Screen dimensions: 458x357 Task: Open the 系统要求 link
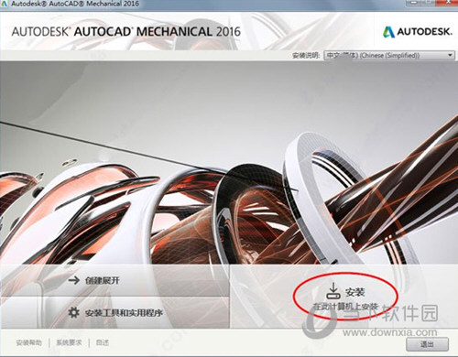point(69,342)
